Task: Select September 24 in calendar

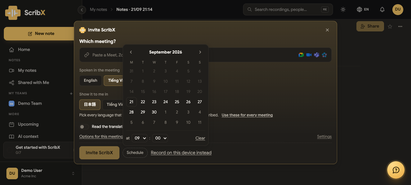Action: (165, 102)
